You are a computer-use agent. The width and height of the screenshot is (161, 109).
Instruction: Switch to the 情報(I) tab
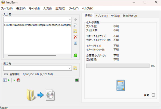(x=89, y=16)
